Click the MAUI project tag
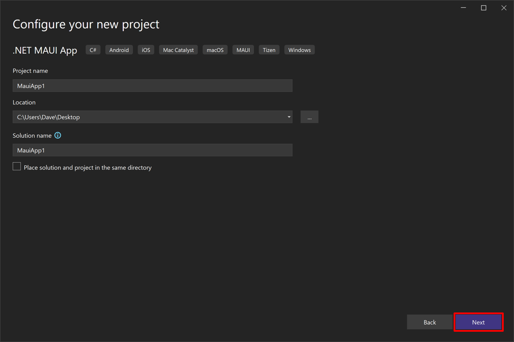 tap(243, 50)
